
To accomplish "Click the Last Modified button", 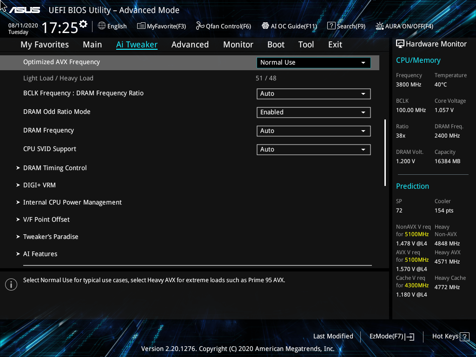I will coord(333,337).
